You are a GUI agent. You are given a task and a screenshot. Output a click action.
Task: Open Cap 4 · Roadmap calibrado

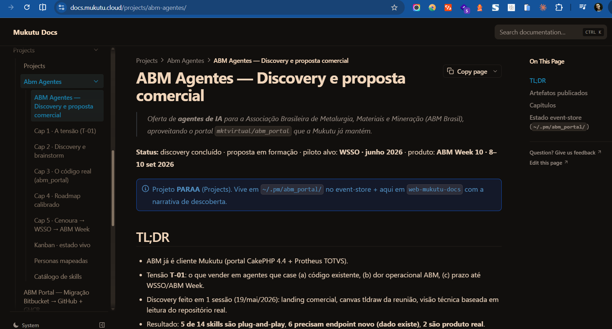(x=57, y=200)
